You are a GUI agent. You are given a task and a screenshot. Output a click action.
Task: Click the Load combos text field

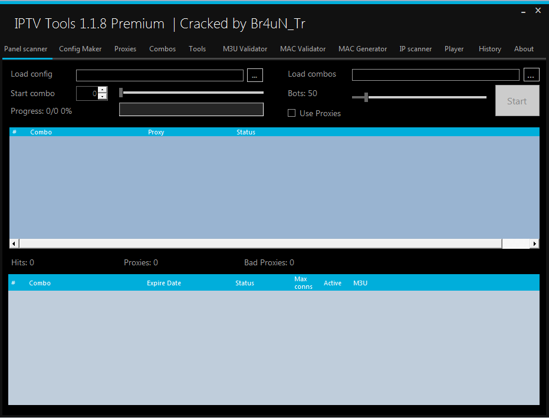pos(436,75)
